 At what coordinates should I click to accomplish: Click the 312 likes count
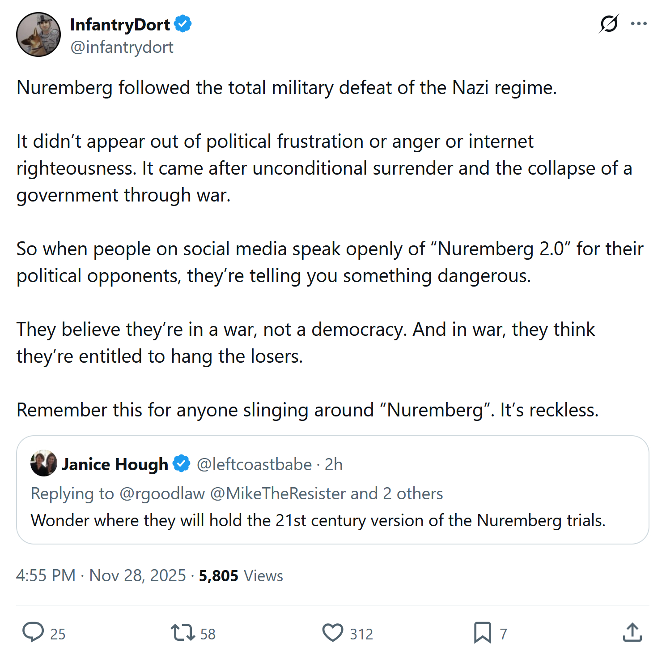pyautogui.click(x=361, y=634)
